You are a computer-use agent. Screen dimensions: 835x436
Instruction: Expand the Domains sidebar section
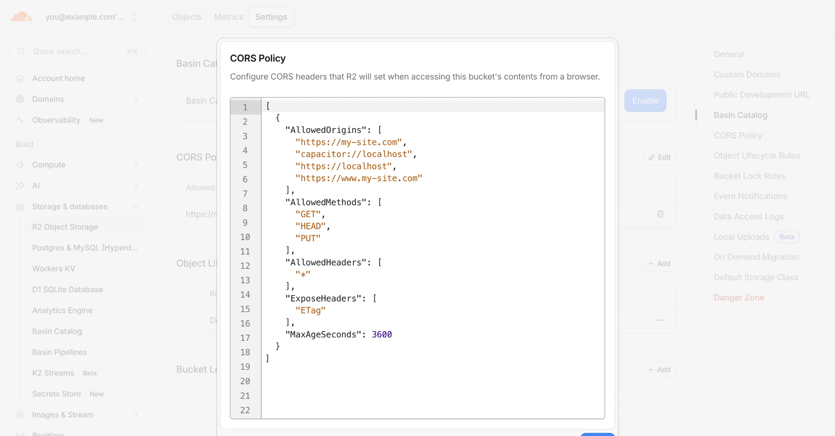(x=136, y=99)
